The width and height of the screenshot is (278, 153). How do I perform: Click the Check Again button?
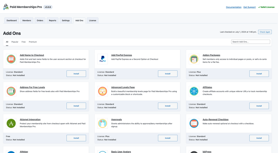pos(265,32)
